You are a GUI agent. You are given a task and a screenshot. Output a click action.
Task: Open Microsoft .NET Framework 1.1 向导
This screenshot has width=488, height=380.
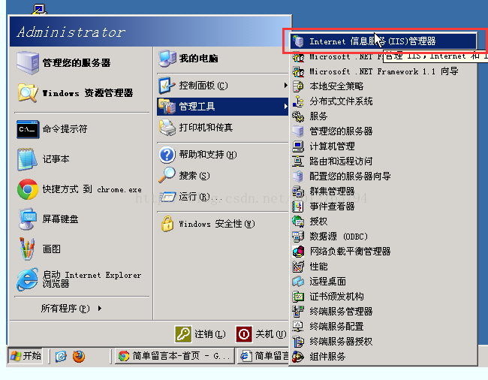(x=383, y=71)
